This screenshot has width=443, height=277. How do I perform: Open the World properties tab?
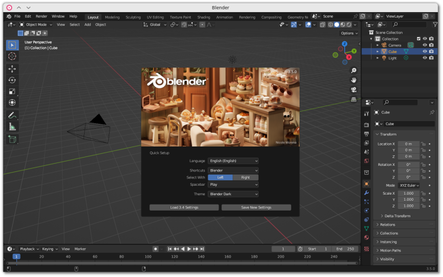[x=367, y=161]
